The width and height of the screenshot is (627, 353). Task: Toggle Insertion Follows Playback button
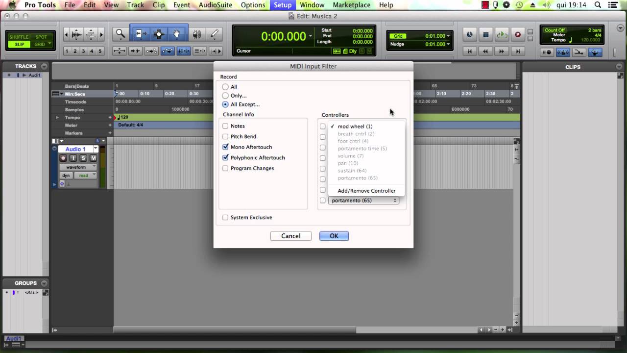[216, 50]
